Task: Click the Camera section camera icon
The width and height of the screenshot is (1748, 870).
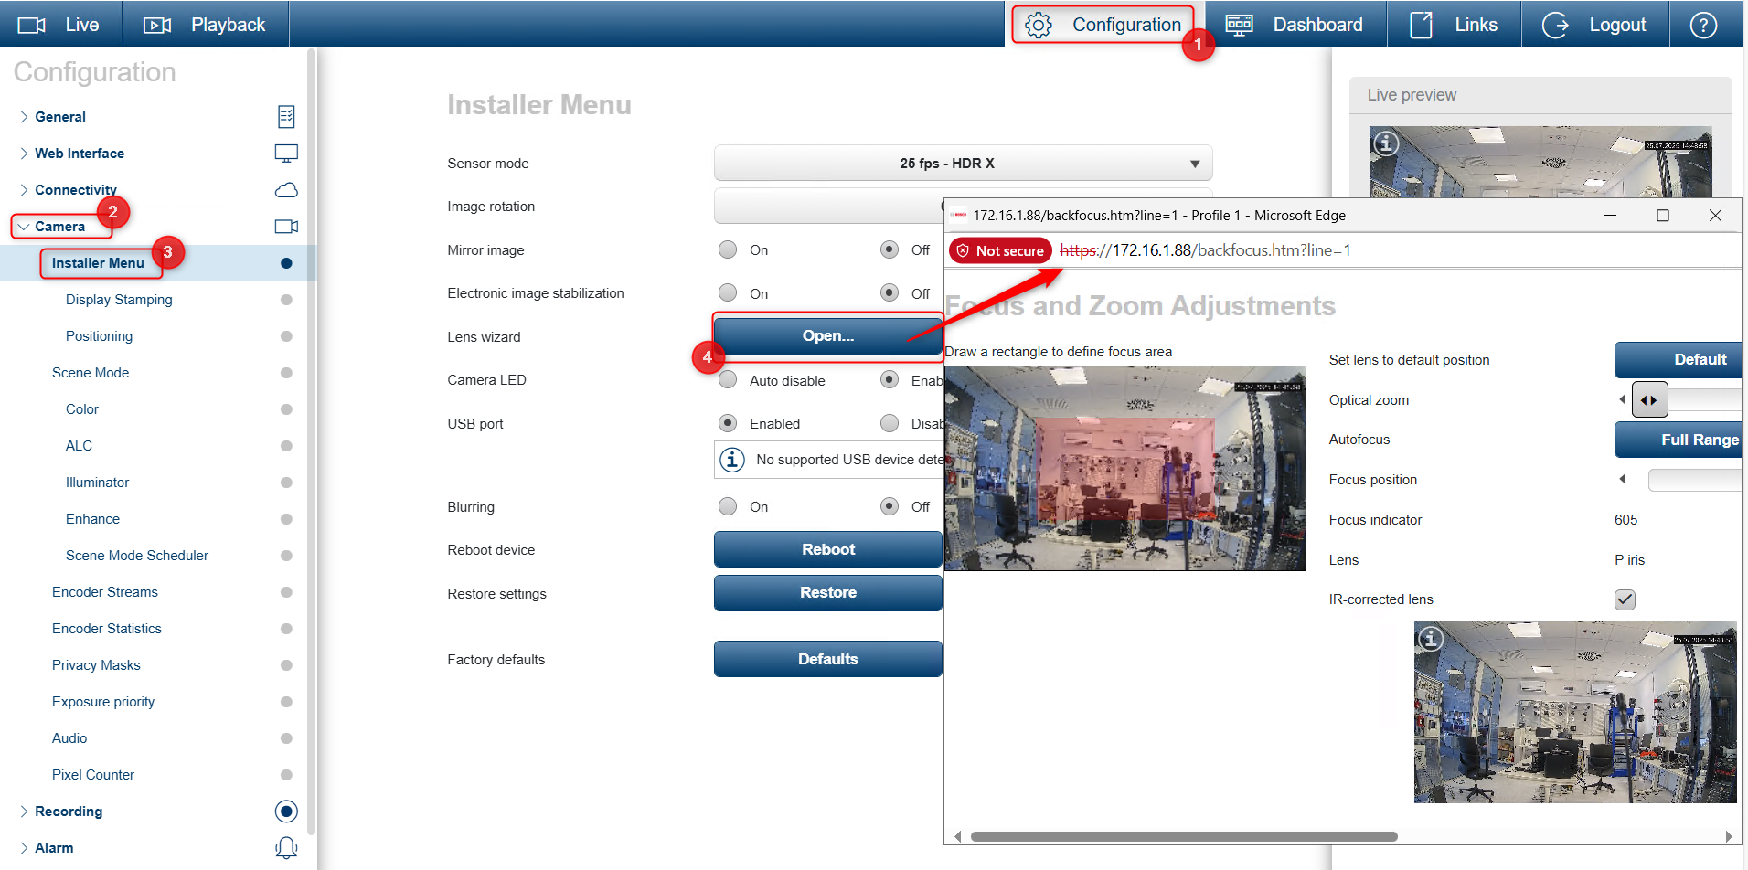Action: (x=286, y=227)
